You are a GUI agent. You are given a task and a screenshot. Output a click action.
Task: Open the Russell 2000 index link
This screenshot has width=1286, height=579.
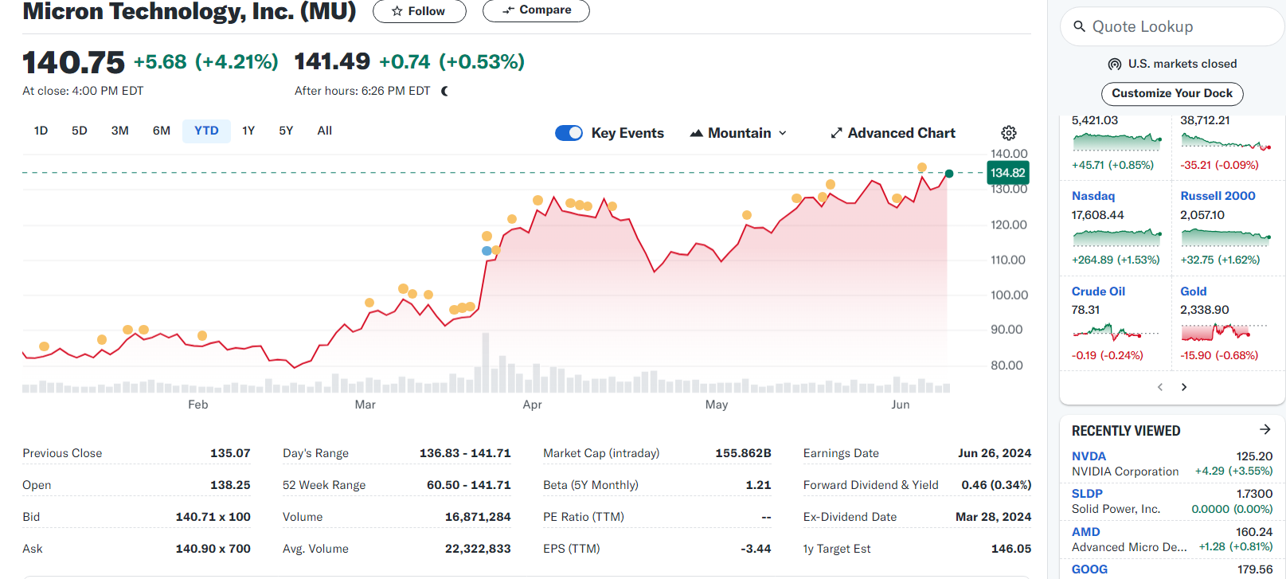tap(1218, 196)
